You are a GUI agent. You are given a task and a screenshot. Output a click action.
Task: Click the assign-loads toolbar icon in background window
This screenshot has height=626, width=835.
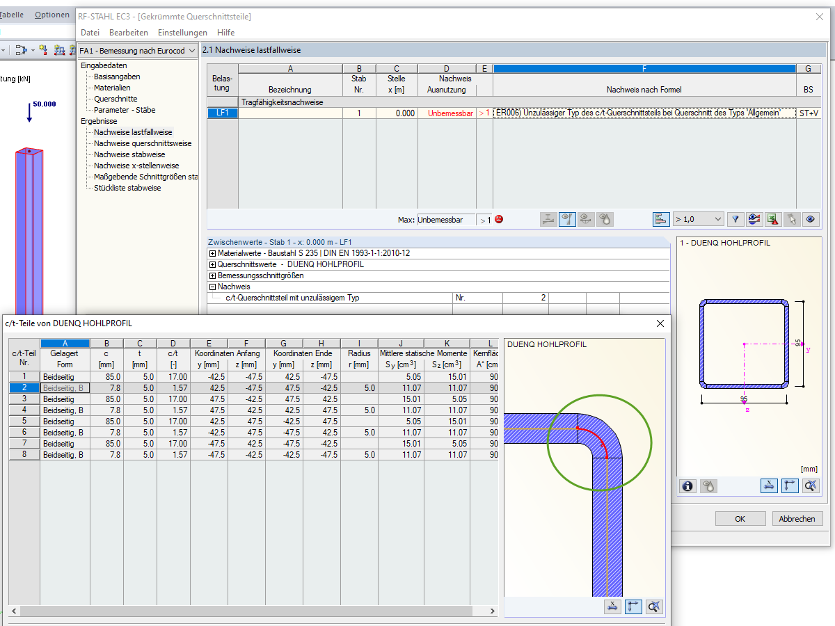tap(21, 50)
